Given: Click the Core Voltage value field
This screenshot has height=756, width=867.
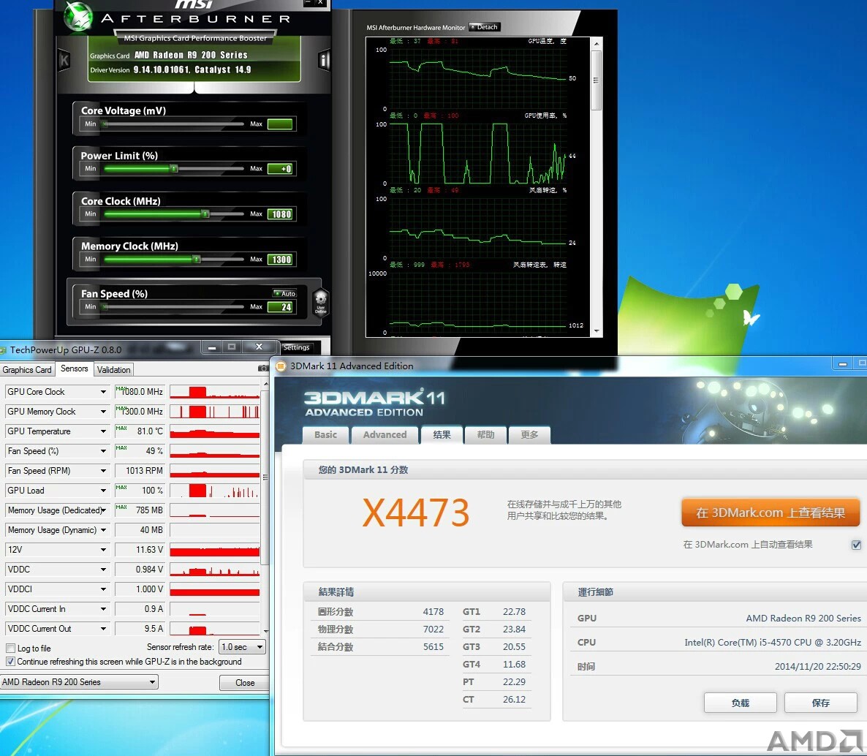Looking at the screenshot, I should pyautogui.click(x=280, y=124).
